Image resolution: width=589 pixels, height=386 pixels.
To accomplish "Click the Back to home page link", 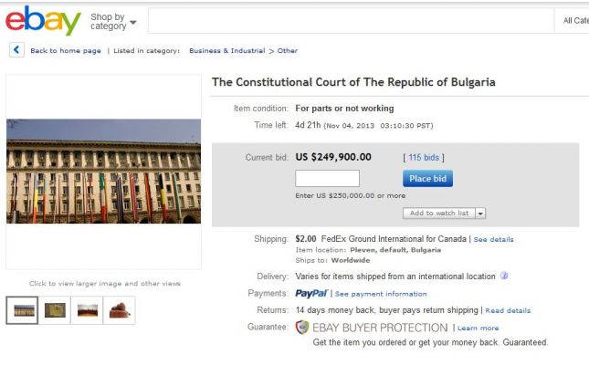I will (66, 51).
